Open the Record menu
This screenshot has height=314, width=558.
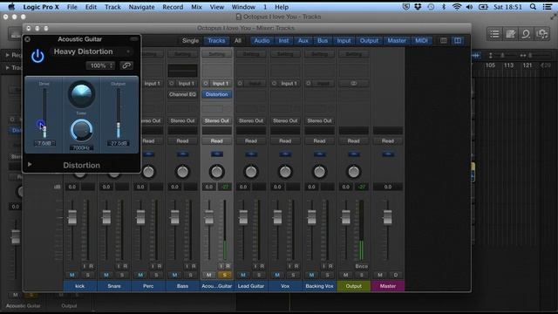pyautogui.click(x=173, y=7)
